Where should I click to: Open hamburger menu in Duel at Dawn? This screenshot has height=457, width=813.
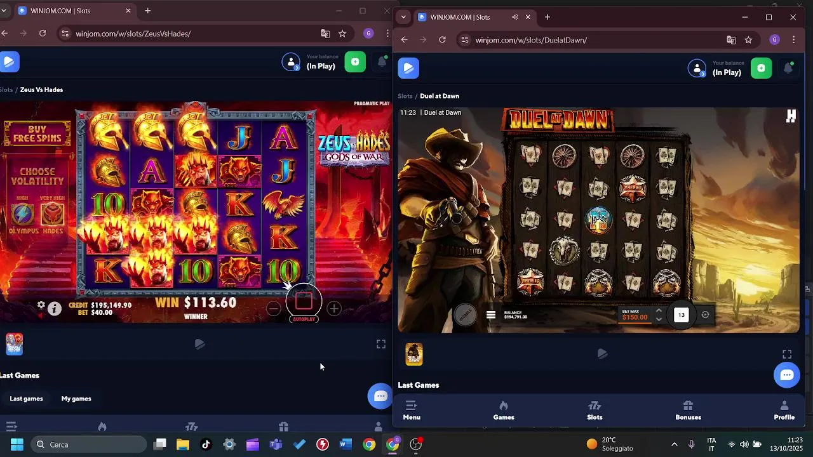click(x=490, y=315)
